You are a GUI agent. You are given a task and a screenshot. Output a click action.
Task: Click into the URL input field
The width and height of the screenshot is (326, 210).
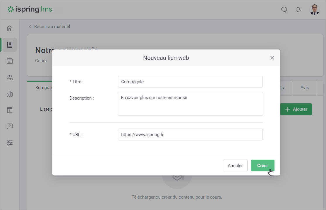190,135
